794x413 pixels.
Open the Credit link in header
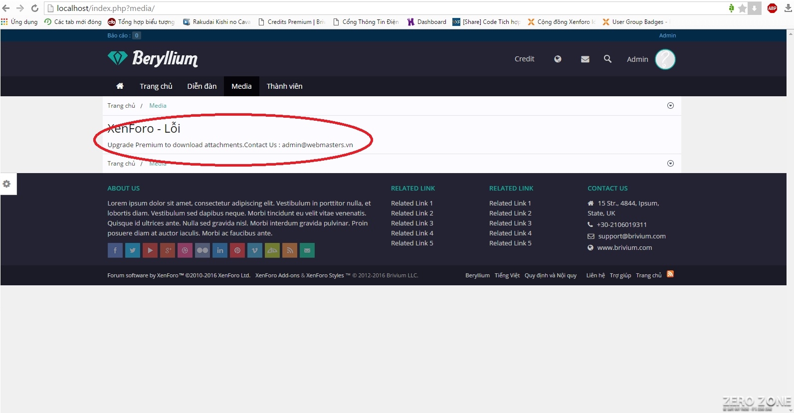click(x=524, y=59)
